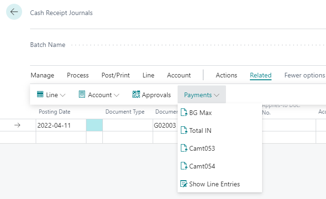This screenshot has width=326, height=199.
Task: Open the Line menu in the top action bar
Action: (x=148, y=75)
